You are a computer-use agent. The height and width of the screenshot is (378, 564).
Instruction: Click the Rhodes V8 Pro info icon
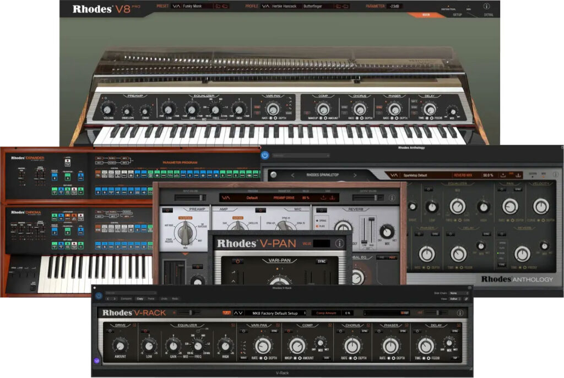486,7
